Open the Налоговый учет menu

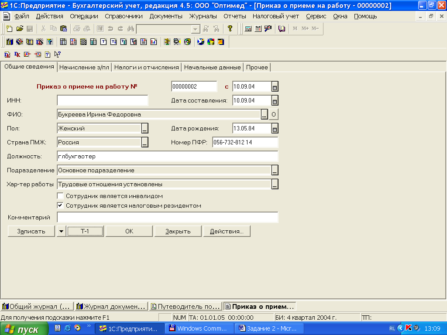(x=276, y=17)
